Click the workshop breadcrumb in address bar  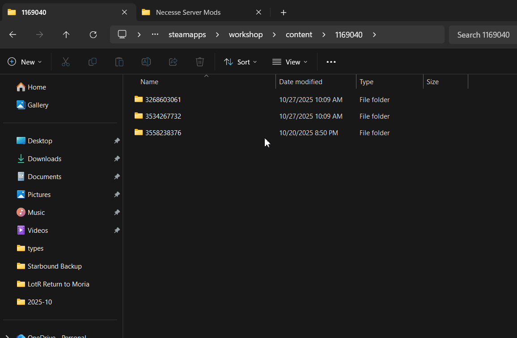point(246,34)
